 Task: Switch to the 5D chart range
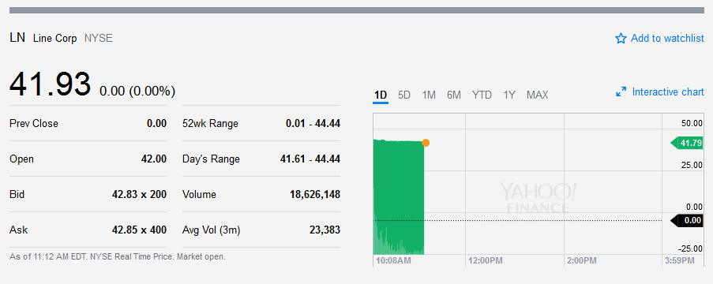pos(403,95)
